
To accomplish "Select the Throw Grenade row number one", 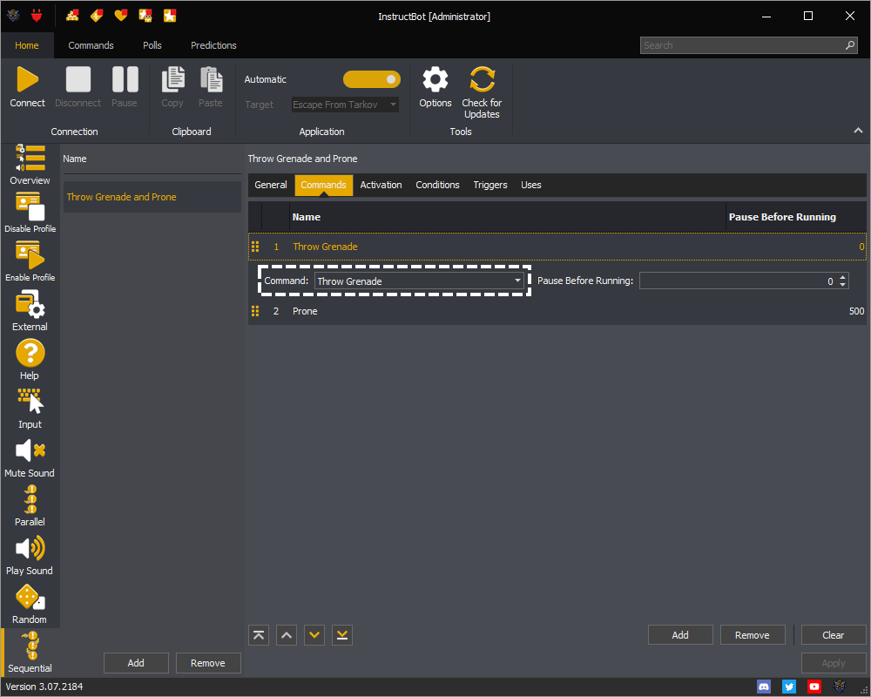I will 557,247.
